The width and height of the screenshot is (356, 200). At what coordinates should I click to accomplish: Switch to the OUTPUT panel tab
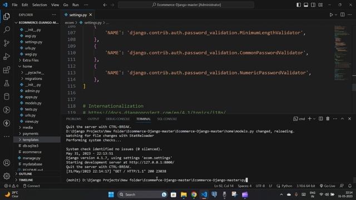click(x=93, y=119)
